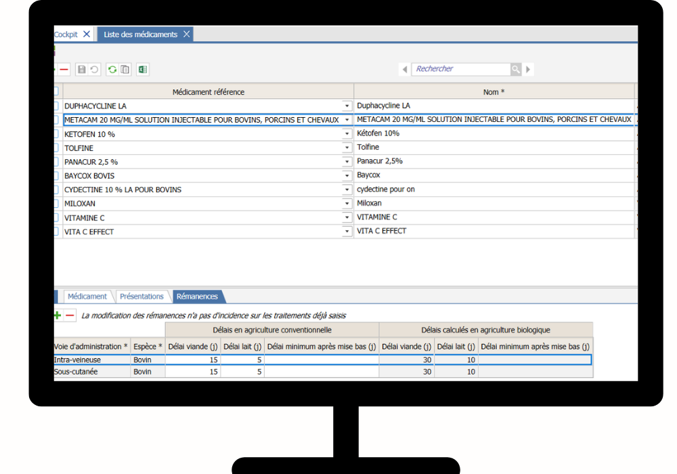The width and height of the screenshot is (677, 474).
Task: Open the KETOFEN 10 % reference dropdown
Action: pyautogui.click(x=347, y=134)
